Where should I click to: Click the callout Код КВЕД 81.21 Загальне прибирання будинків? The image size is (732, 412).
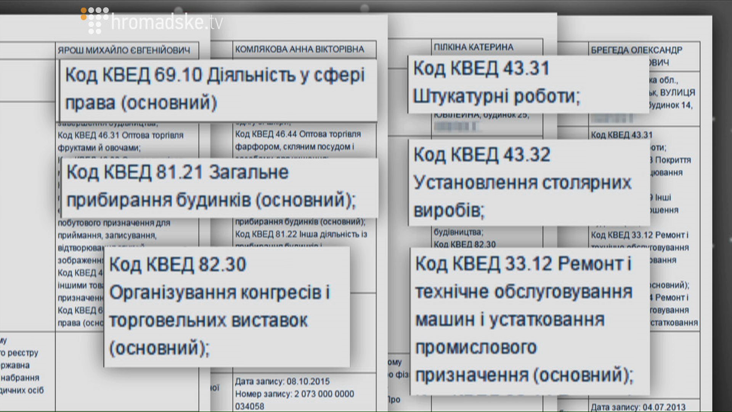pos(220,188)
